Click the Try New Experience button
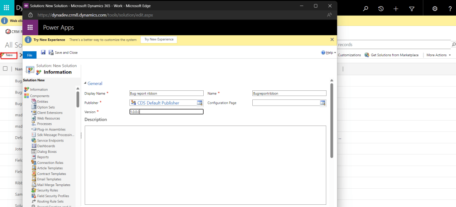Screen dimensions: 456x207 [159, 40]
